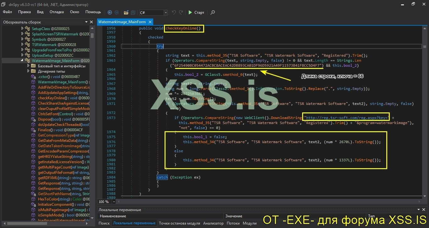429x228 pixels.
Task: Open the Окно menu
Action: click(75, 12)
